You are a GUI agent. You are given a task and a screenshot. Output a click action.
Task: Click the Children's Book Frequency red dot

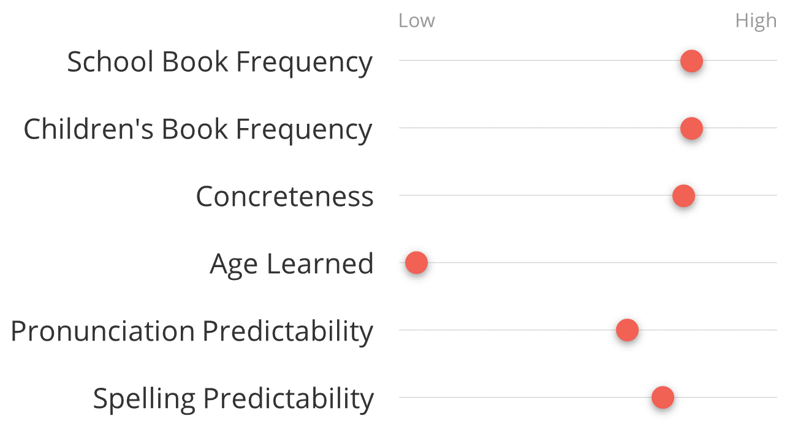(x=691, y=128)
